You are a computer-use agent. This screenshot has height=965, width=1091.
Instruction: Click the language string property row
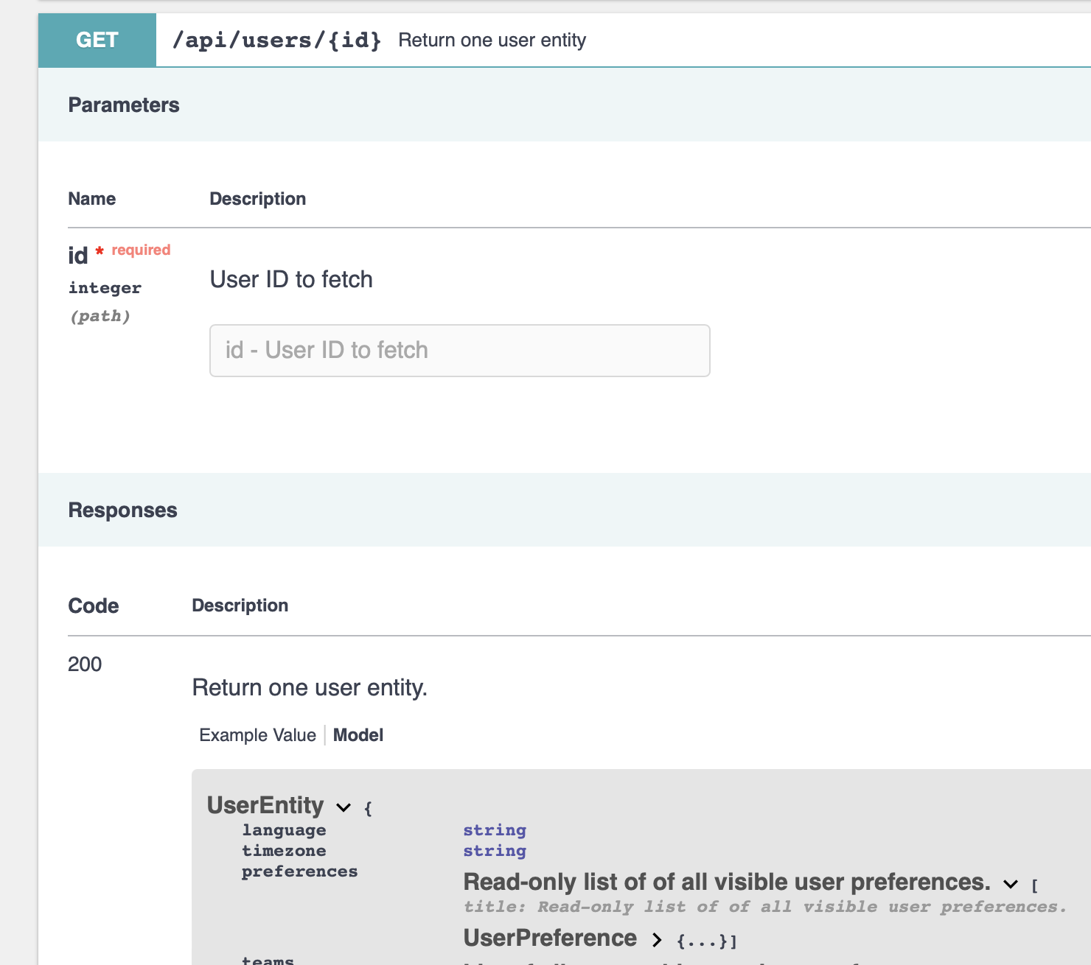point(284,830)
